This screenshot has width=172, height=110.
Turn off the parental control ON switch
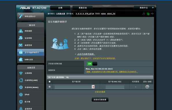pos(92,64)
